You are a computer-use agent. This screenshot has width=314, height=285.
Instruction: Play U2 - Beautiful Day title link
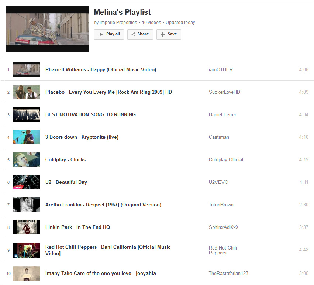[x=66, y=182]
